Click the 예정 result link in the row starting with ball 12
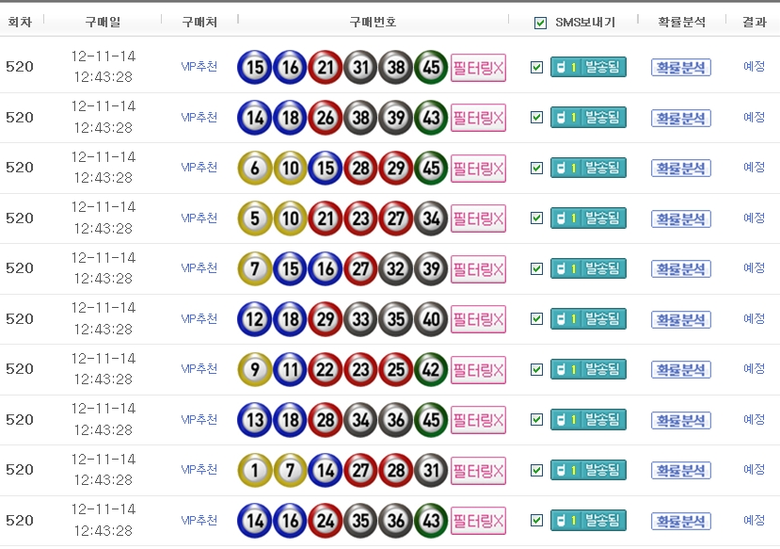The image size is (780, 549). point(754,318)
